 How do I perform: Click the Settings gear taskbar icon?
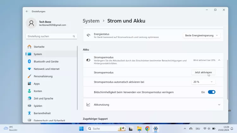tap(155, 129)
